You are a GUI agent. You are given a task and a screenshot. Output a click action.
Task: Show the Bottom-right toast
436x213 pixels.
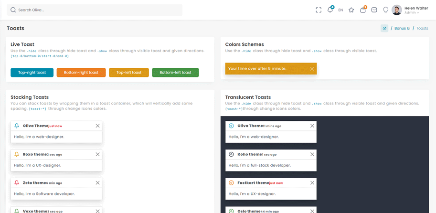[81, 73]
